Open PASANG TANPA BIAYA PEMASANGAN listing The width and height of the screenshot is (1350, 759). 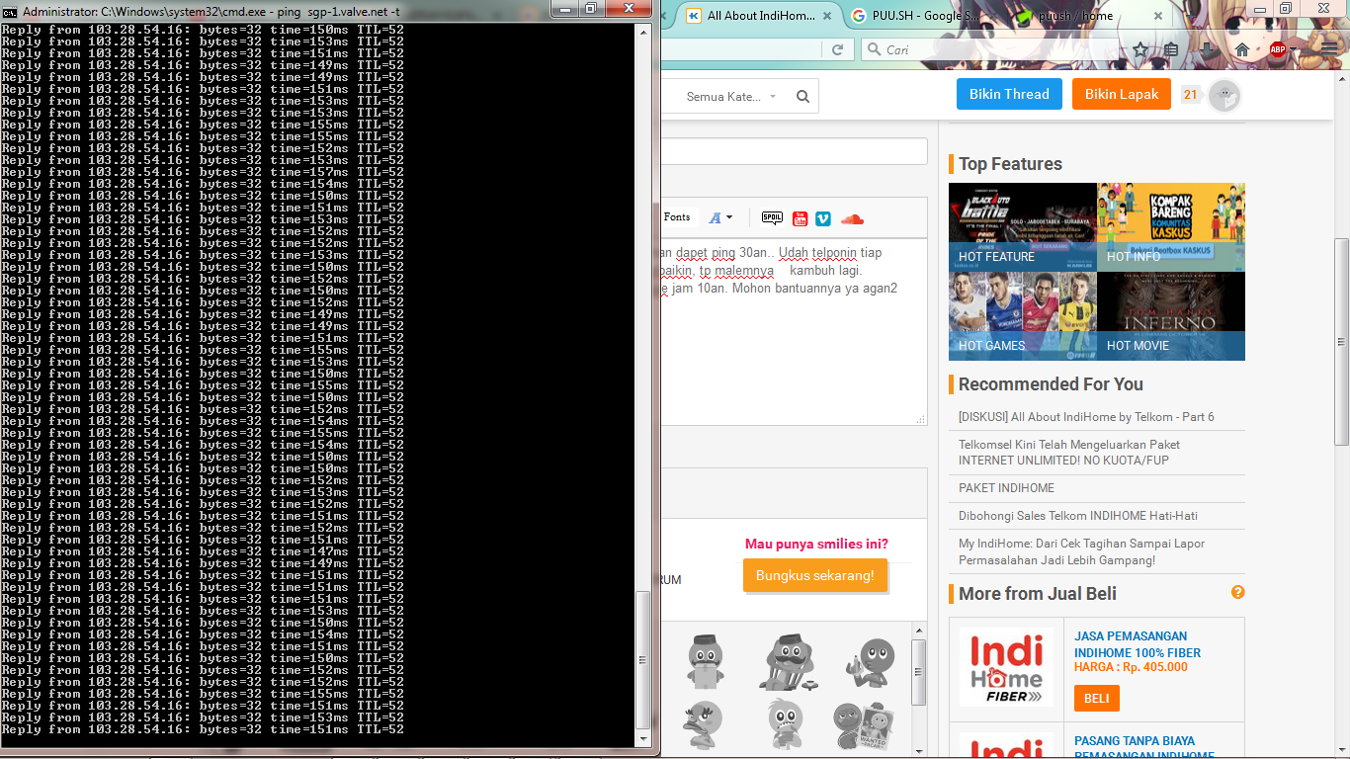(x=1144, y=748)
